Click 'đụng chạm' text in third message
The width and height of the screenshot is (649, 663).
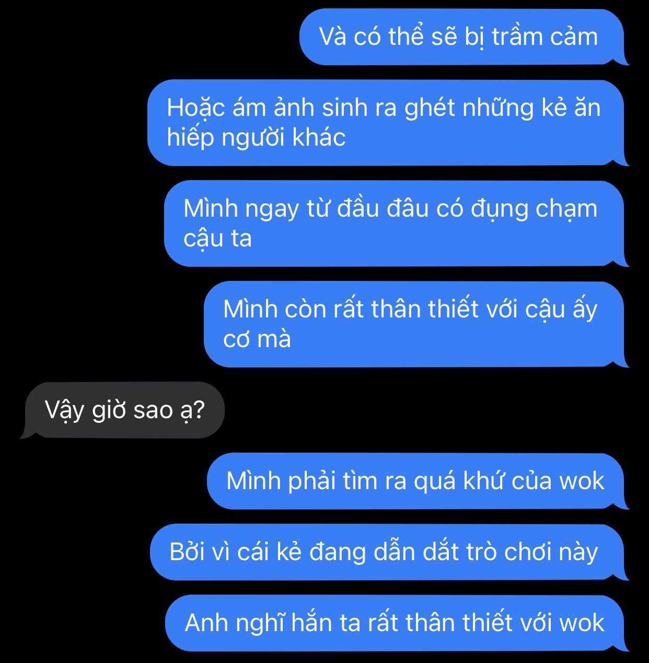pos(534,209)
